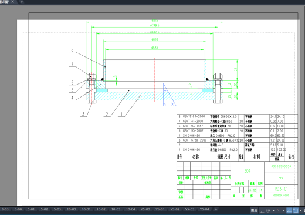Open polar tracking angle dropdown arrow
This screenshot has height=215, width=305.
pyautogui.click(x=273, y=211)
